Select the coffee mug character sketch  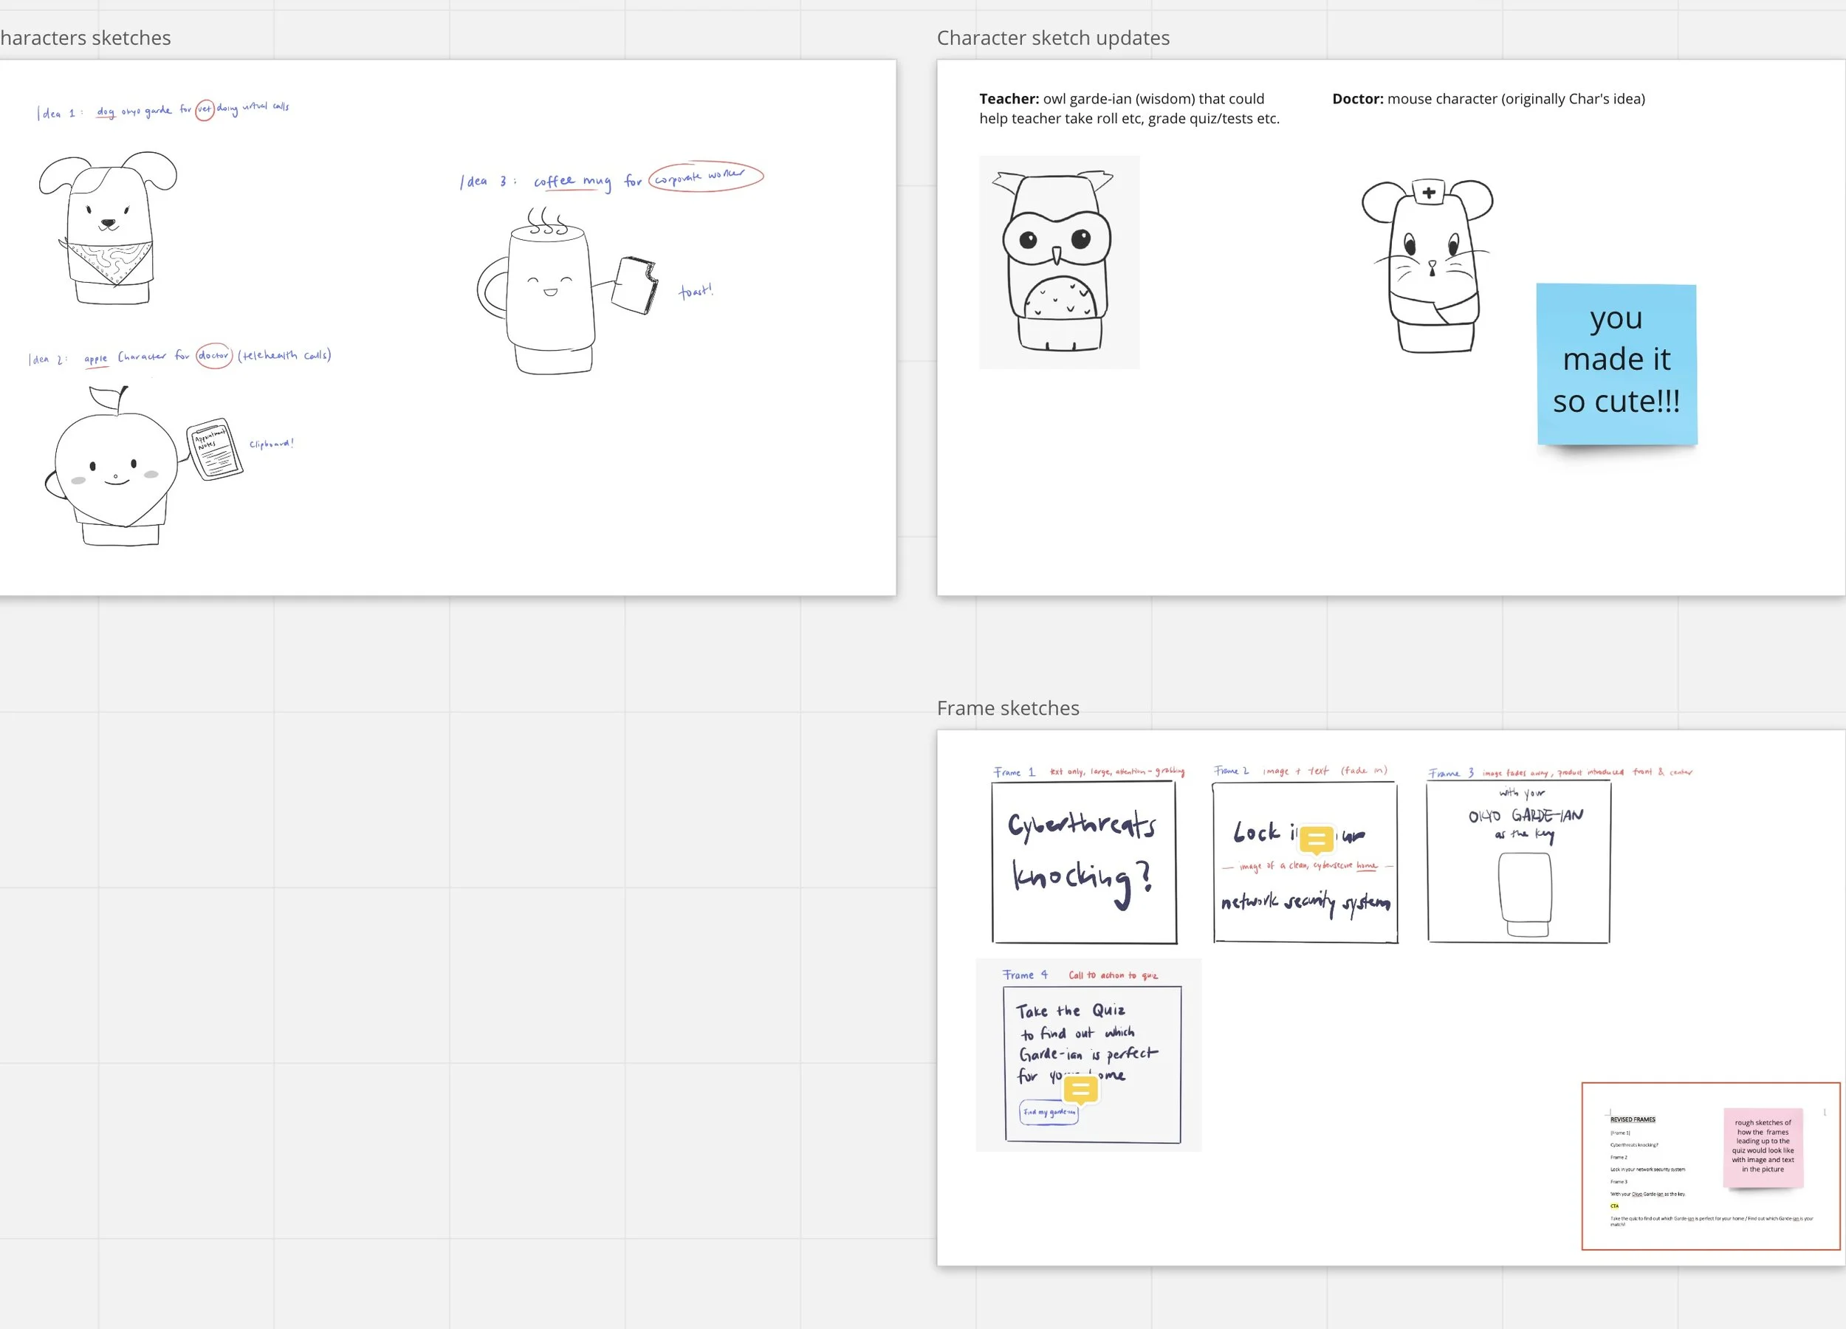(x=549, y=293)
